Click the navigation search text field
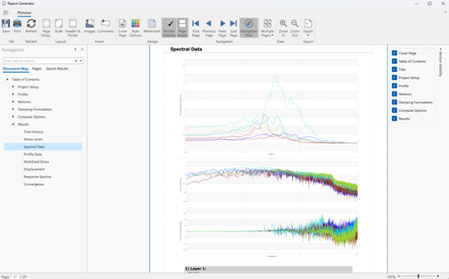This screenshot has width=449, height=279. (x=39, y=61)
